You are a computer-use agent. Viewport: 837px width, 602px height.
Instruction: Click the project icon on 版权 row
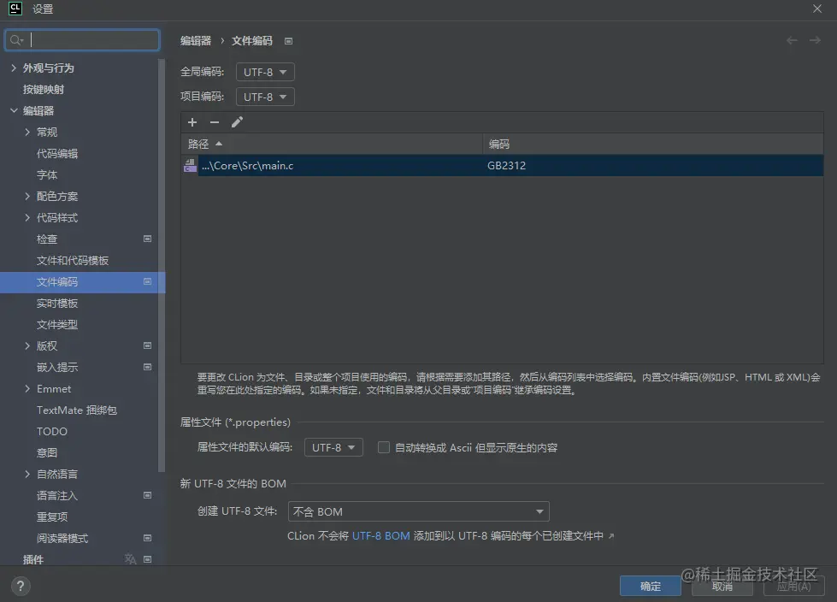click(x=148, y=345)
